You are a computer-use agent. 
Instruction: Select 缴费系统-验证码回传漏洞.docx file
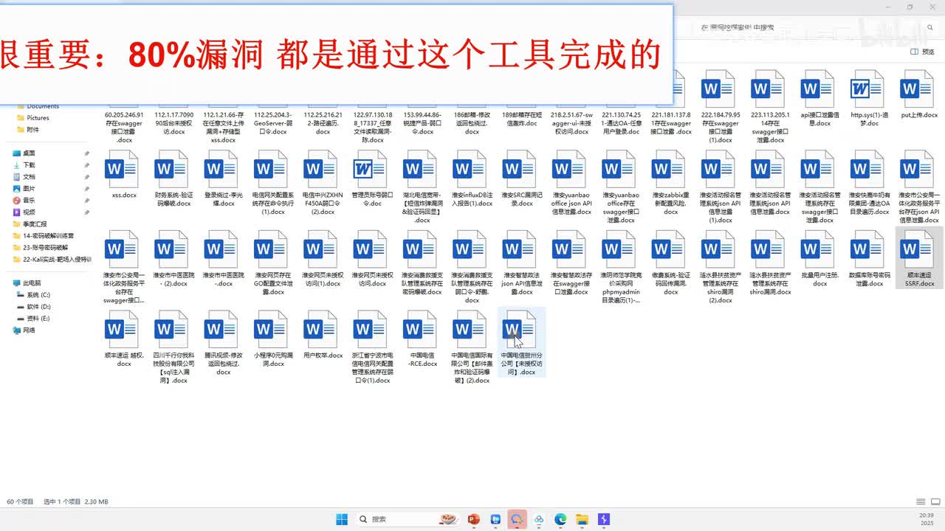pos(670,263)
